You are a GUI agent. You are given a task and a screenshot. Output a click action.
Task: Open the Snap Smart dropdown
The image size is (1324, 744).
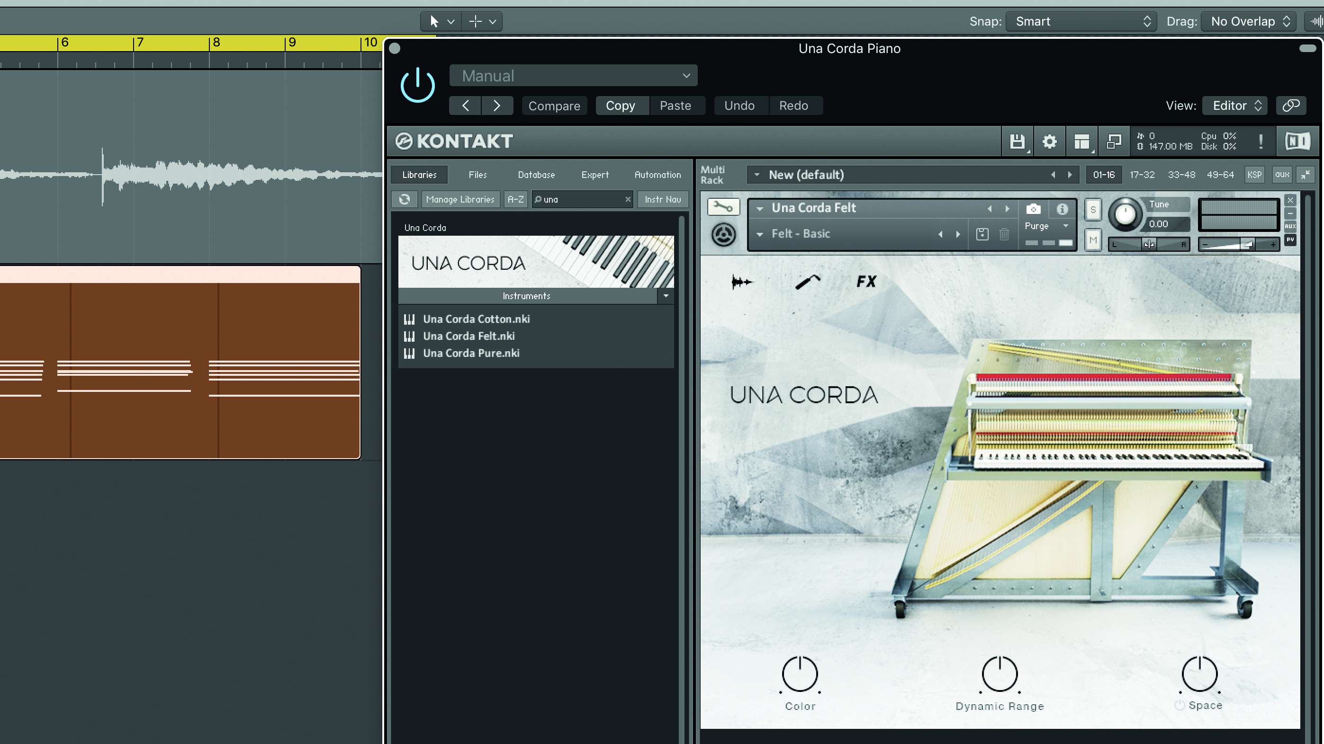tap(1081, 22)
